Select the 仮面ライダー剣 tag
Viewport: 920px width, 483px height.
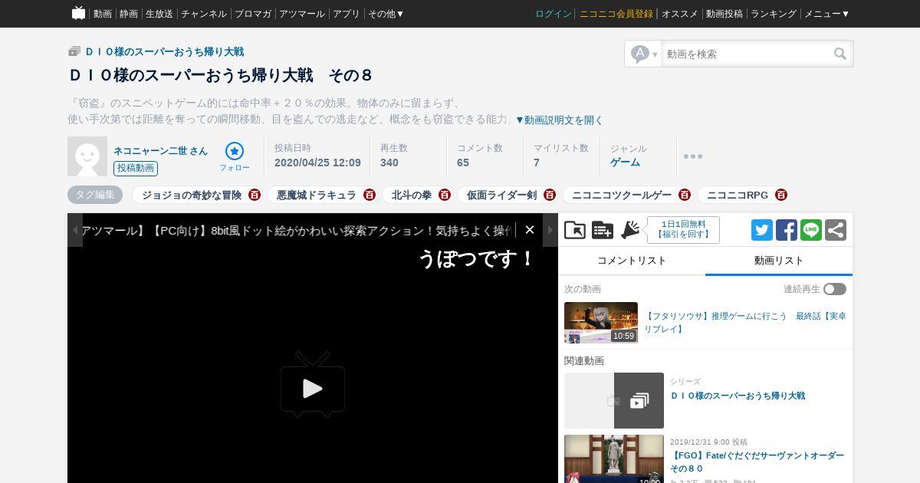click(501, 195)
